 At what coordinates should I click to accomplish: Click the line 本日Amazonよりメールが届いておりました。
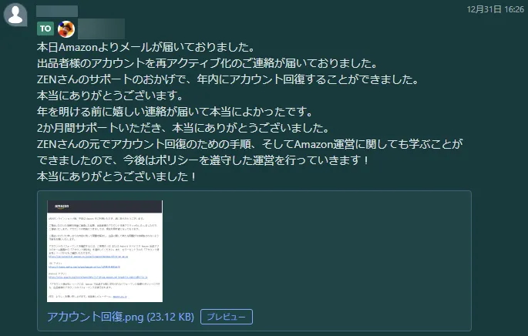point(146,47)
